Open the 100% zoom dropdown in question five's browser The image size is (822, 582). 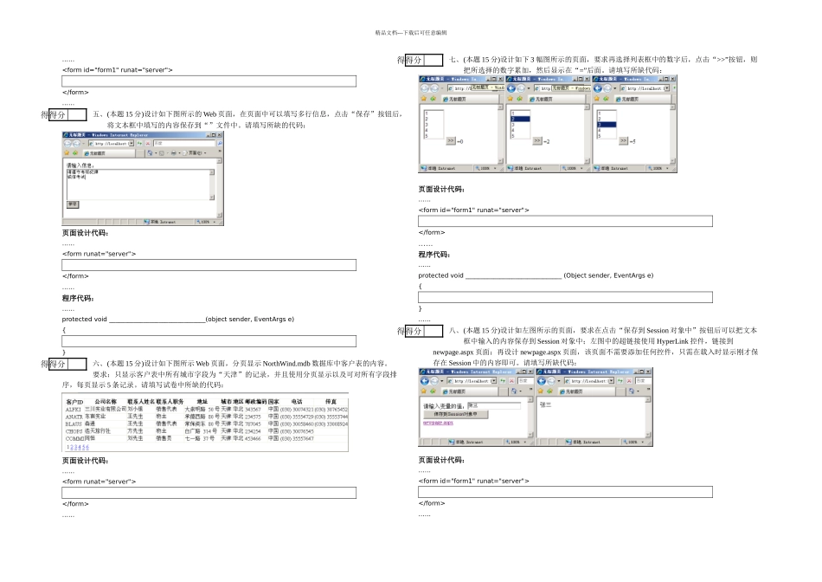click(x=215, y=222)
